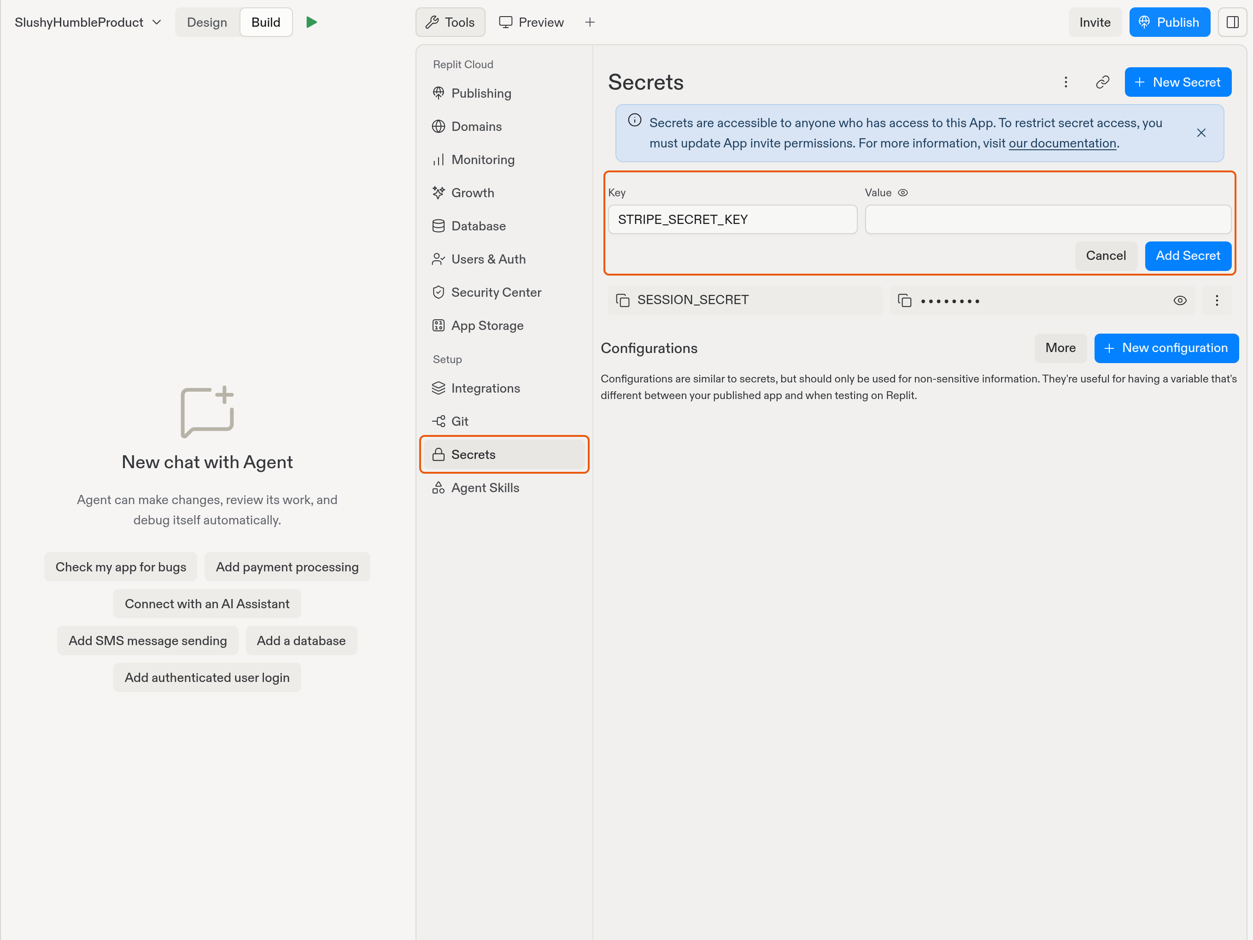Reveal the SESSION_SECRET value
Screen dimensions: 1253x940
tap(1179, 300)
